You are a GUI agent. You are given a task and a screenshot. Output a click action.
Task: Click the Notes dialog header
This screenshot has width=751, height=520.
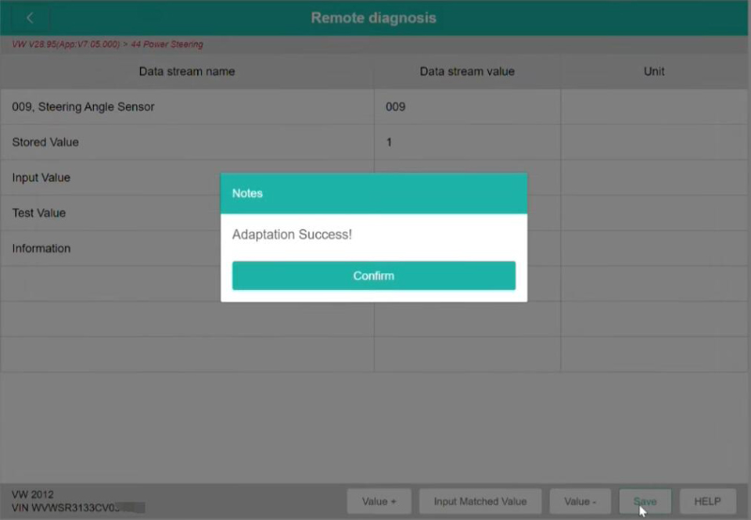374,192
